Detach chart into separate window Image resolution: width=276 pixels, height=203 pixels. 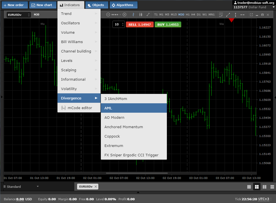tap(251, 15)
